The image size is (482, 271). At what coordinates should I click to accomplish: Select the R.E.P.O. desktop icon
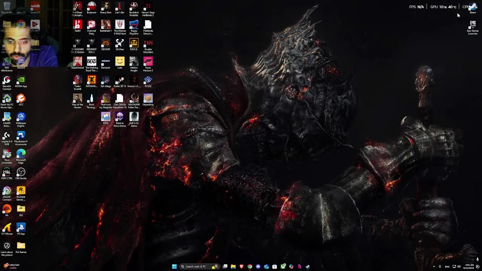pos(134,45)
